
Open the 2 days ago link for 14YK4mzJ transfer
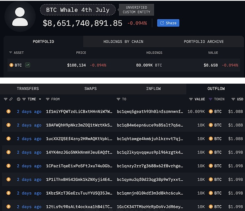pos(29,152)
